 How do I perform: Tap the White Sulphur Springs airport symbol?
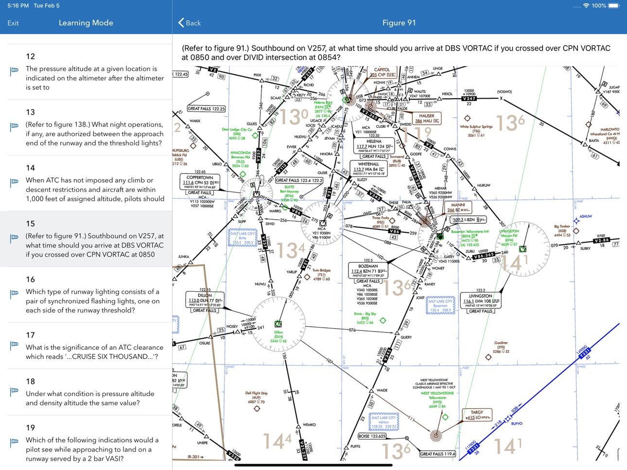467,118
